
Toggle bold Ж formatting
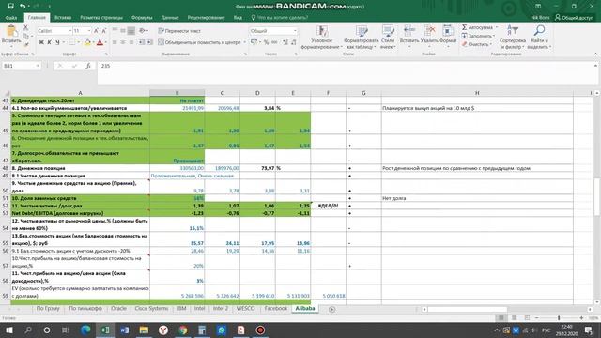click(x=41, y=42)
